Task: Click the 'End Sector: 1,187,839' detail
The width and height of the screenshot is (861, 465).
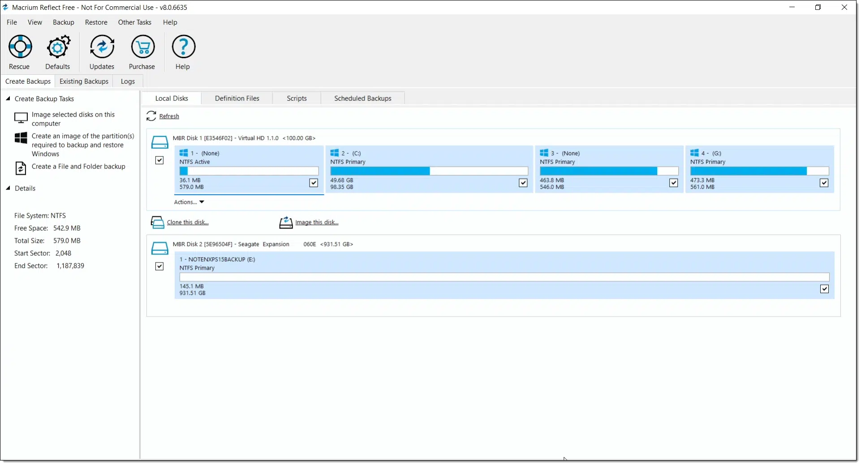Action: 49,266
